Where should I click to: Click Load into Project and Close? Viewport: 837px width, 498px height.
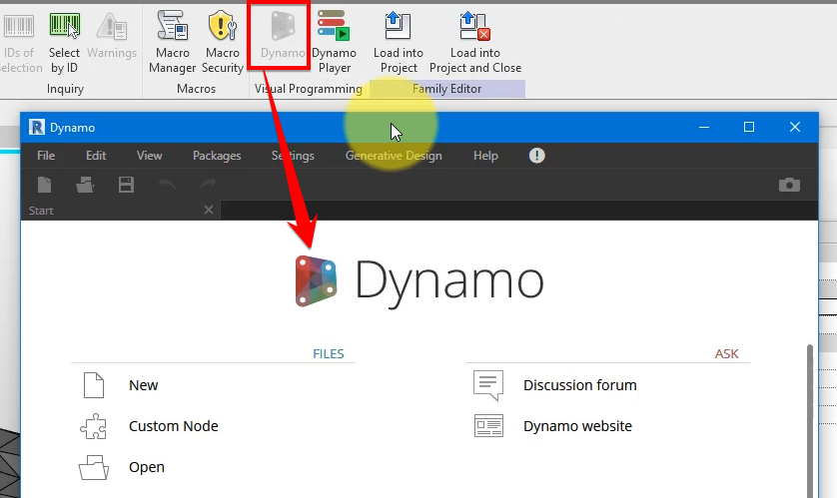point(475,44)
